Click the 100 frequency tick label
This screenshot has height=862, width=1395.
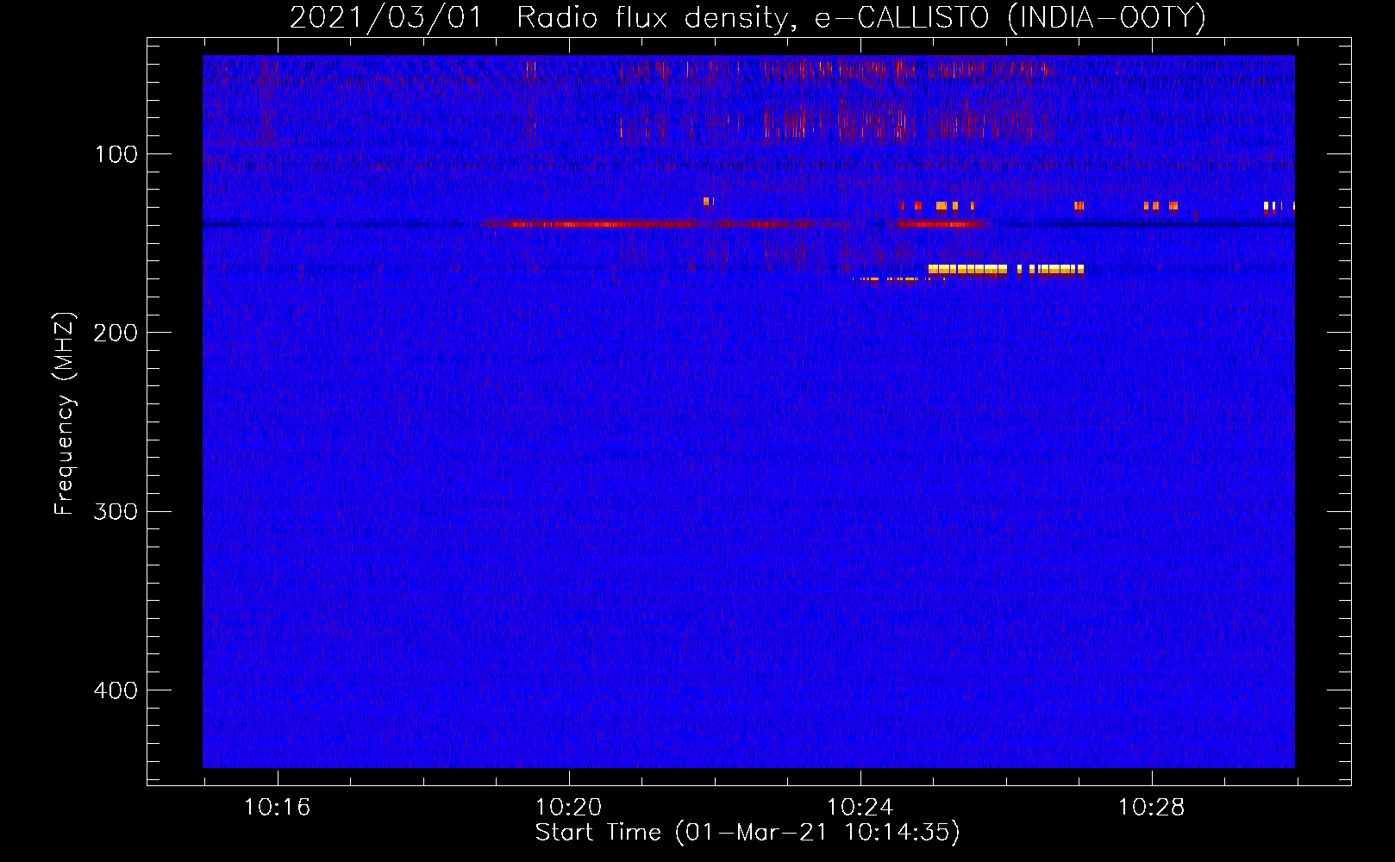pyautogui.click(x=116, y=154)
